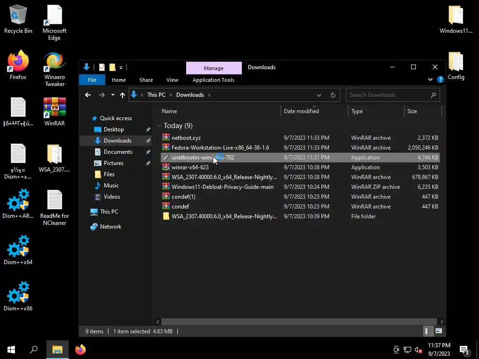Open Files folder in navigation pane

click(109, 174)
